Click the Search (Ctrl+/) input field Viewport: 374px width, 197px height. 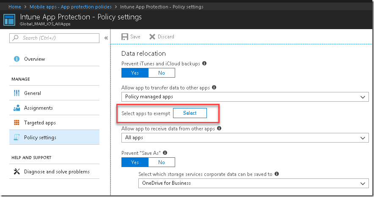[x=55, y=38]
